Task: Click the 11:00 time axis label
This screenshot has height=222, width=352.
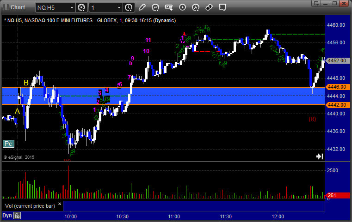Action: [174, 216]
